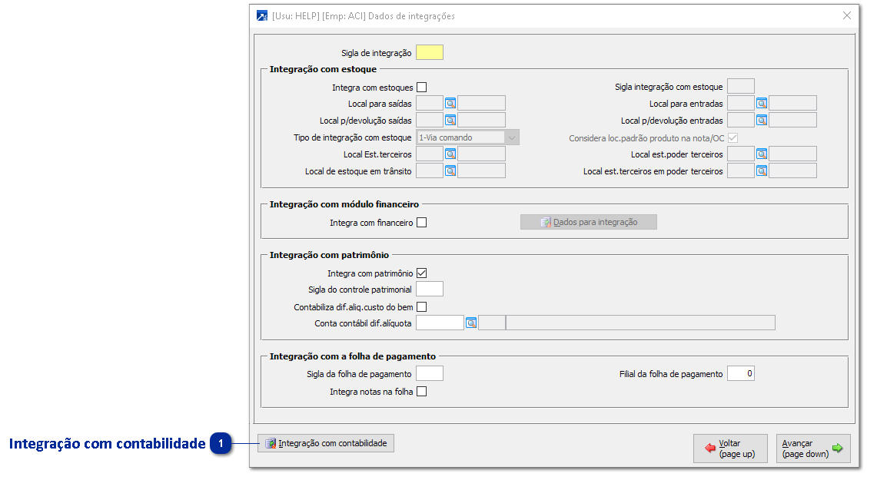Click Local Est.terceiros code field
877x480 pixels.
pos(430,154)
